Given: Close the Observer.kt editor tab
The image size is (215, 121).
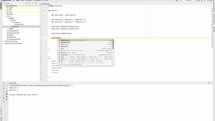Looking at the screenshot, I should (50, 3).
